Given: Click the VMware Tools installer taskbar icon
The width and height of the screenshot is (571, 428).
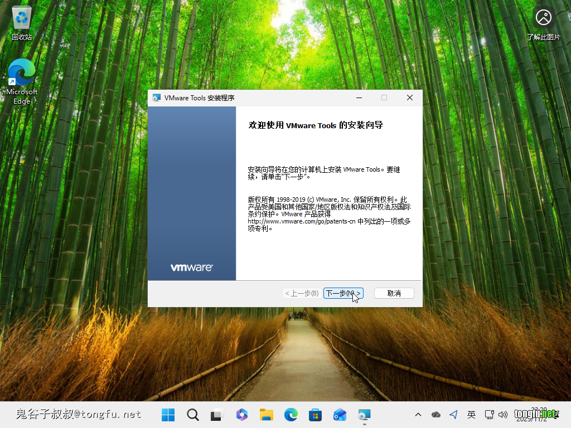Looking at the screenshot, I should [x=364, y=415].
